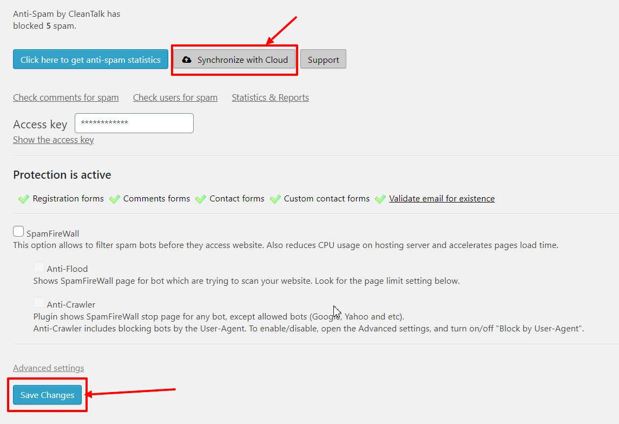Image resolution: width=619 pixels, height=424 pixels.
Task: Toggle the Anti-Flood checkbox
Action: click(39, 267)
